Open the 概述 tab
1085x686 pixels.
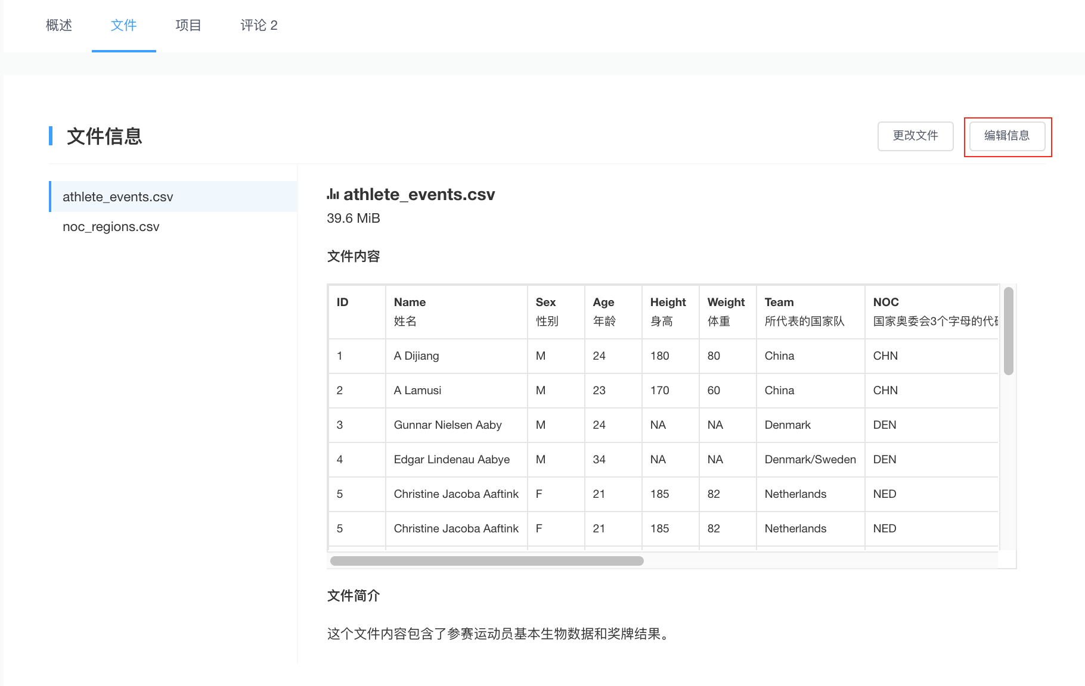click(59, 25)
